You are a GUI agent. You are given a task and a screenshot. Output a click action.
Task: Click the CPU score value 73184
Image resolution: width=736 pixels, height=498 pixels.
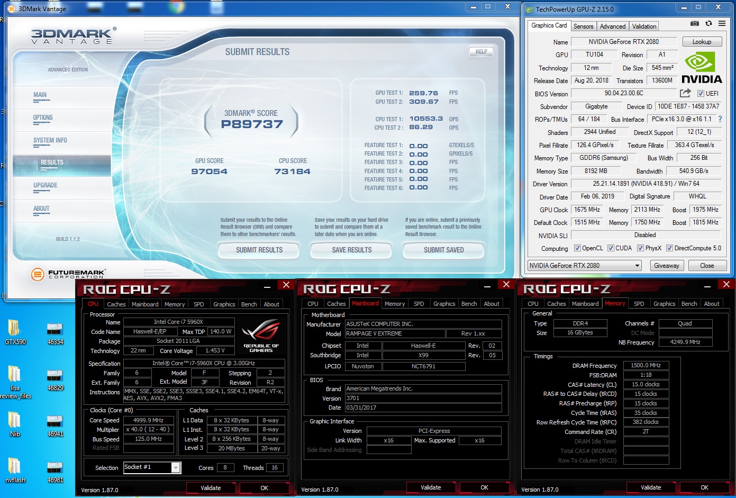[292, 171]
